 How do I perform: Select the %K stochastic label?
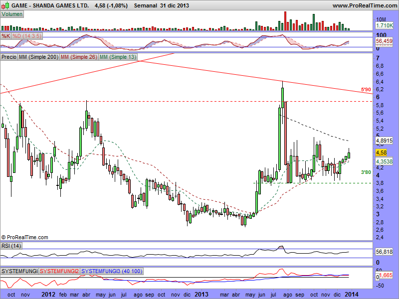[6, 36]
